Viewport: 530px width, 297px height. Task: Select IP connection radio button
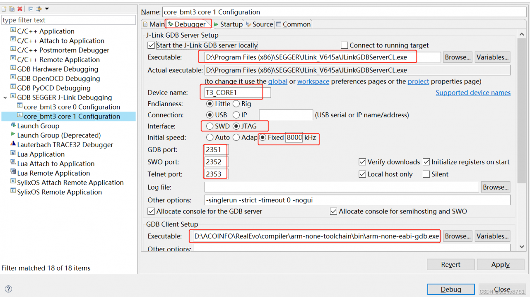(236, 115)
